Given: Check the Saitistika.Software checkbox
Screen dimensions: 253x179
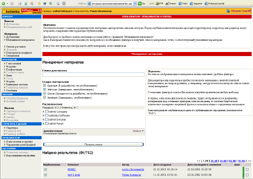Looking at the screenshot, I should point(47,115).
